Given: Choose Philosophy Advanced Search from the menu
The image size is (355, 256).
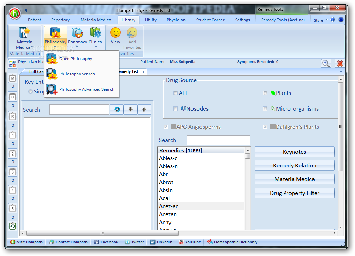Looking at the screenshot, I should (82, 89).
